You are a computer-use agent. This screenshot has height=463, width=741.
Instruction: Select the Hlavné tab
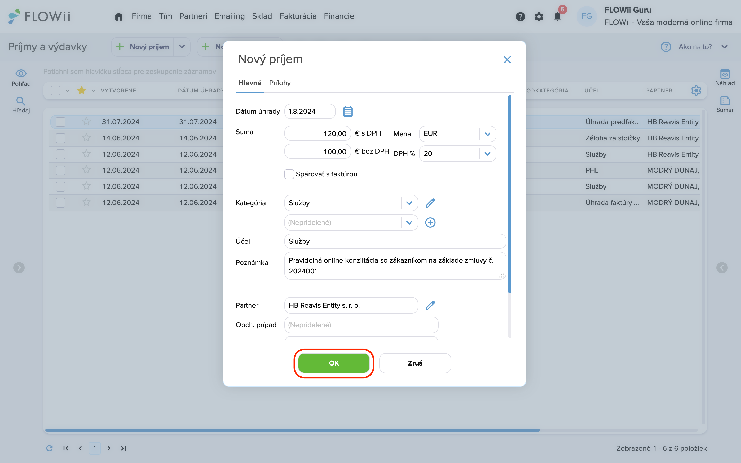click(250, 83)
